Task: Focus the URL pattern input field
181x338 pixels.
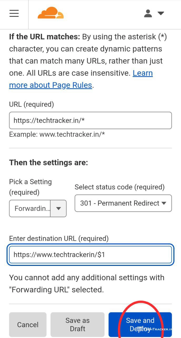Action: coord(90,120)
